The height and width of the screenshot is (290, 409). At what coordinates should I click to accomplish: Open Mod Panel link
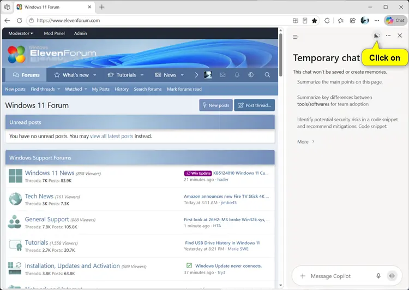[x=54, y=33]
